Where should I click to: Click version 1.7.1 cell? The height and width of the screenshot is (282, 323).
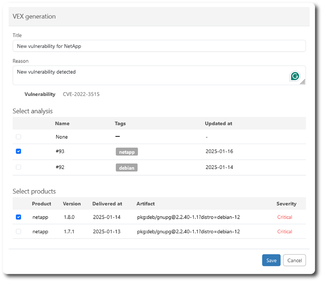point(69,232)
